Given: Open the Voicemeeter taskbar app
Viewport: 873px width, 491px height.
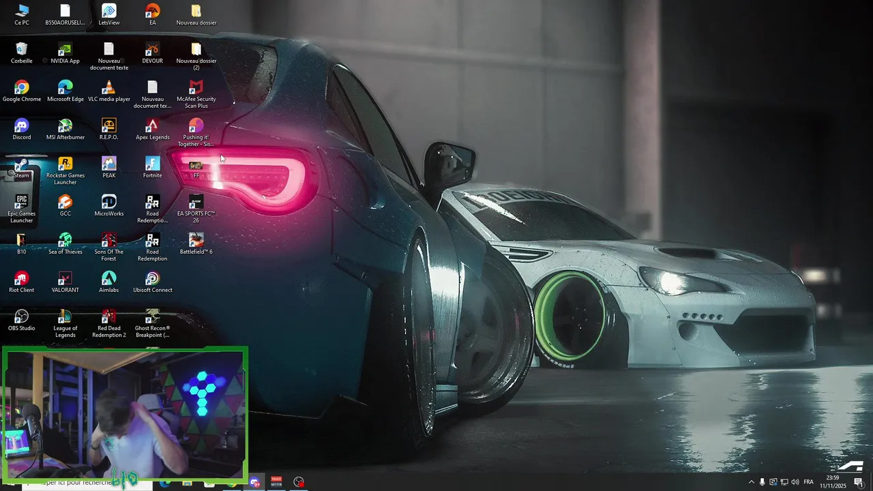Looking at the screenshot, I should coord(277,483).
